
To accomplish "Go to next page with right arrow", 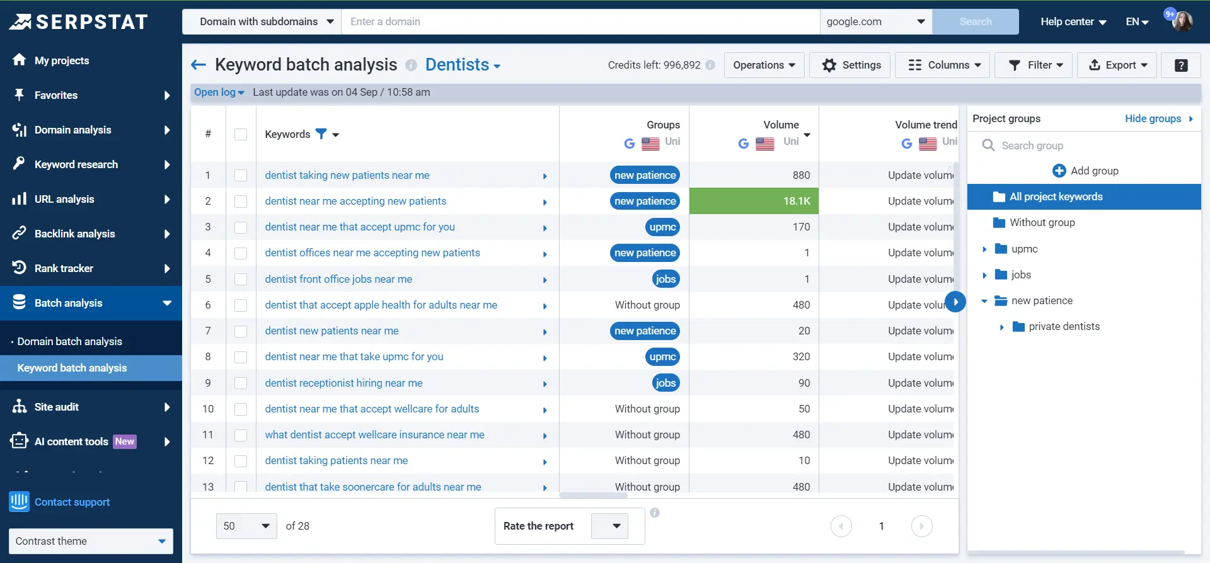I will coord(921,526).
